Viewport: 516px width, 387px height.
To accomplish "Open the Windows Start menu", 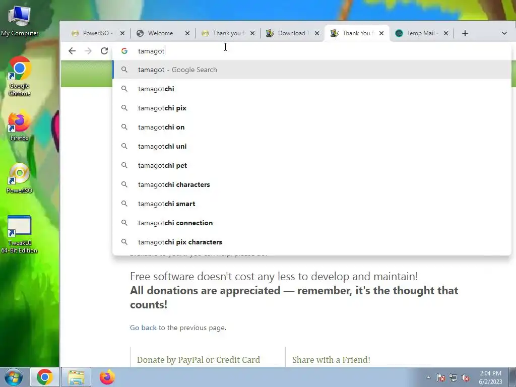I will click(13, 377).
